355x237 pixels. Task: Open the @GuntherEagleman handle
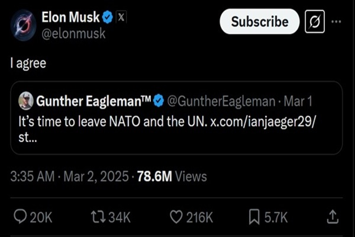click(222, 101)
